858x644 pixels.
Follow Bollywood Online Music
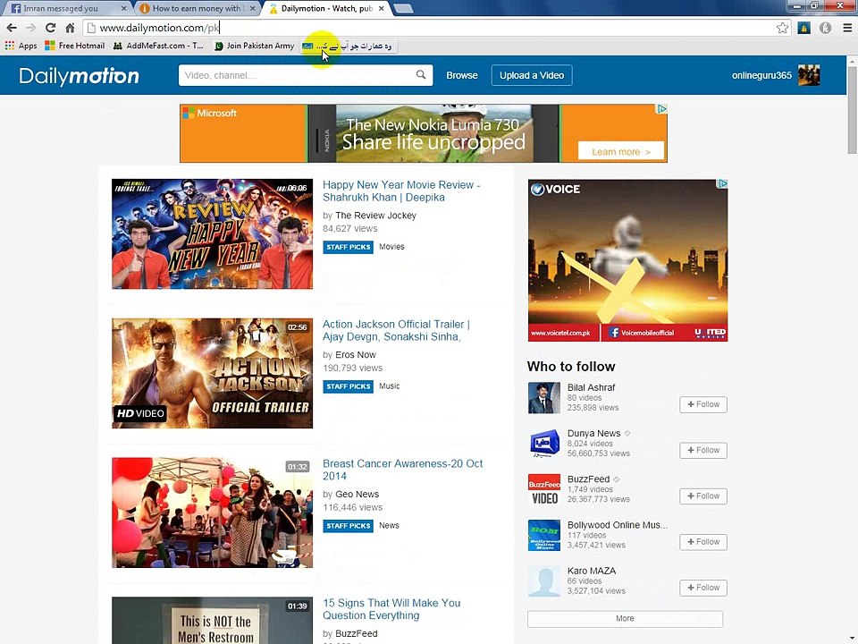tap(703, 542)
